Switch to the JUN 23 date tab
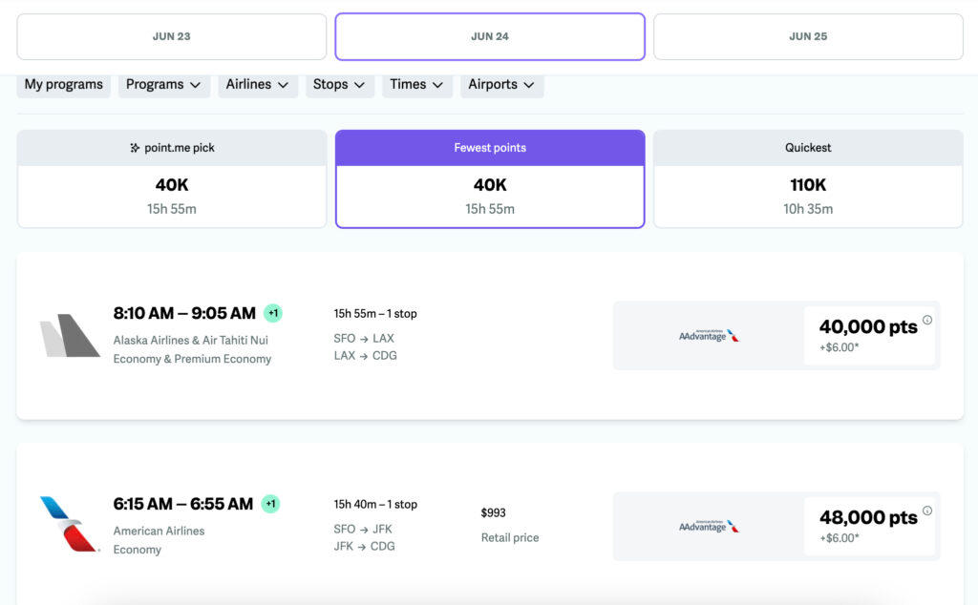The height and width of the screenshot is (605, 978). point(172,36)
